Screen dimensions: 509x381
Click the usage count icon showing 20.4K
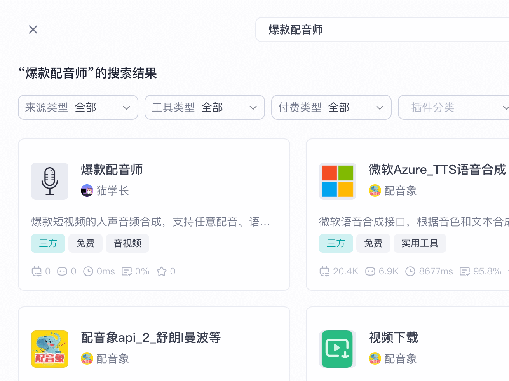[x=325, y=271]
